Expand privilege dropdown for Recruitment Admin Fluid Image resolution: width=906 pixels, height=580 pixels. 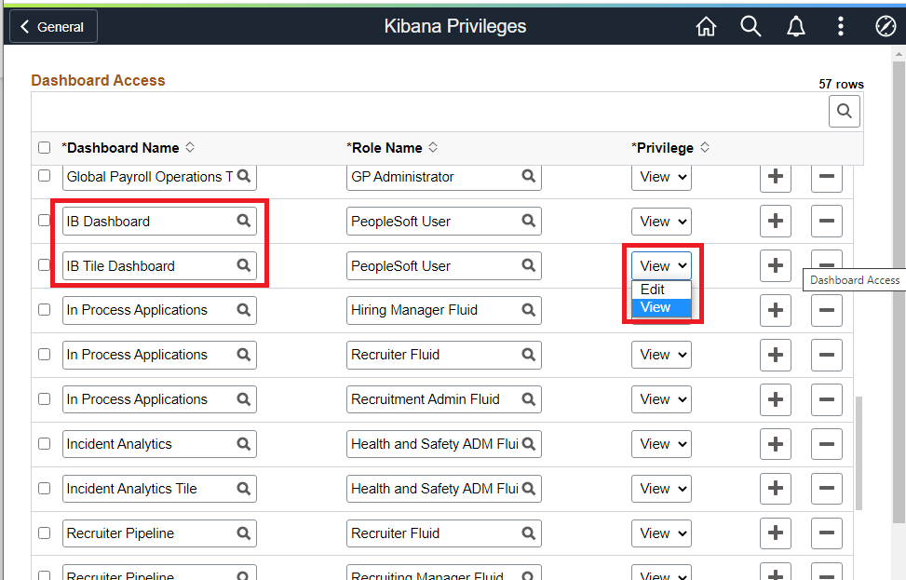click(661, 399)
